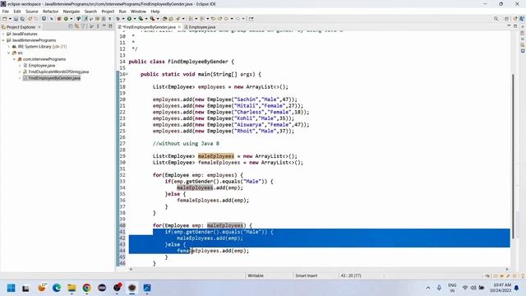Open the Help menu
526x296 pixels.
155,12
